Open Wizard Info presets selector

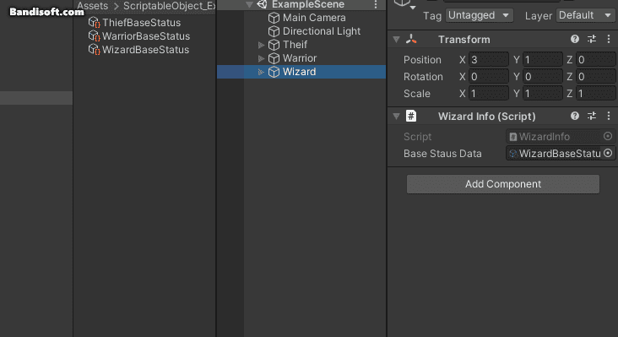(x=592, y=116)
